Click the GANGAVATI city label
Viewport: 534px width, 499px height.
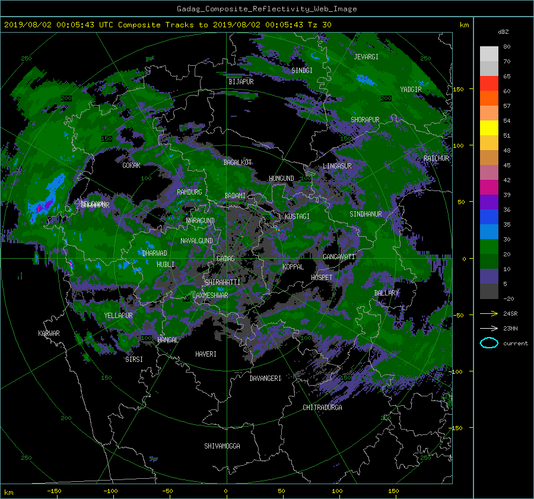click(x=339, y=257)
